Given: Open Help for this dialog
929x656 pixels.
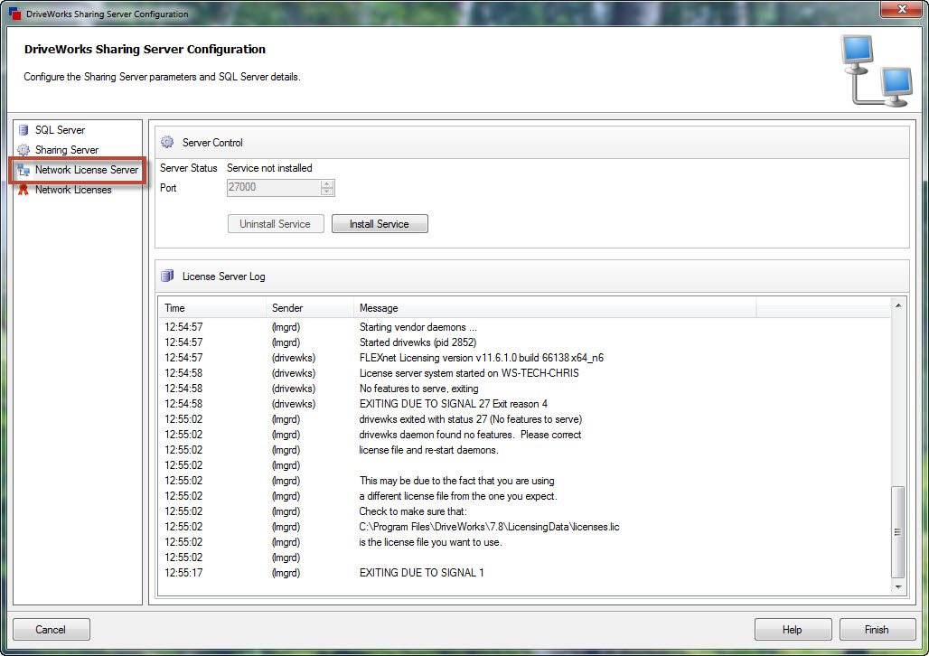Looking at the screenshot, I should point(793,629).
